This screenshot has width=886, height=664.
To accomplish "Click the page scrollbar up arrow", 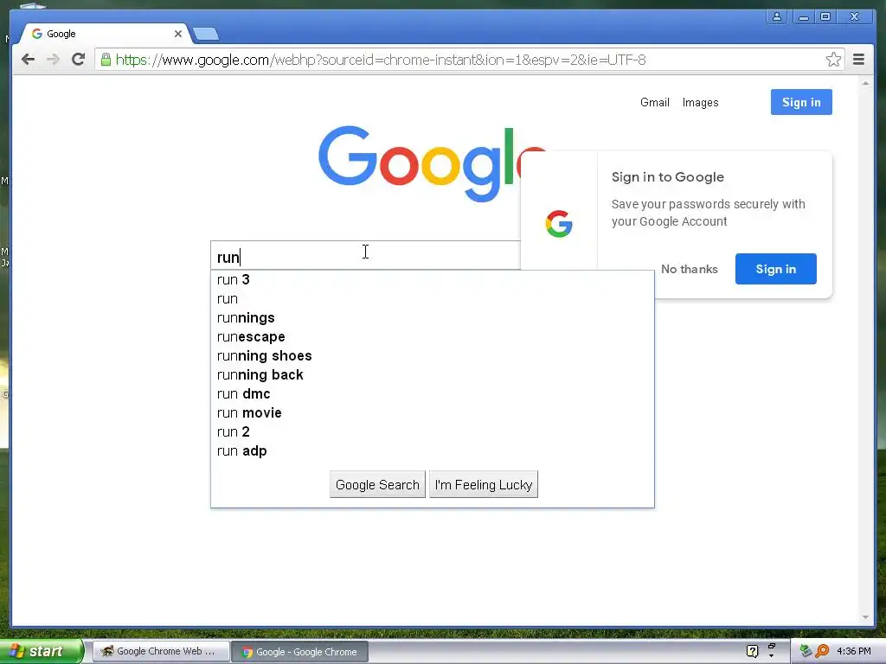I will point(865,83).
